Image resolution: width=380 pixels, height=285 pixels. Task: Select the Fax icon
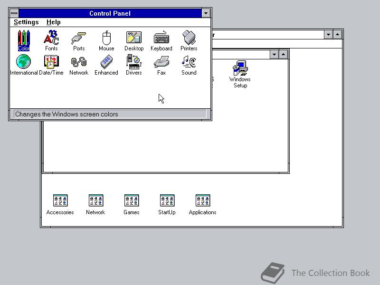pyautogui.click(x=161, y=66)
